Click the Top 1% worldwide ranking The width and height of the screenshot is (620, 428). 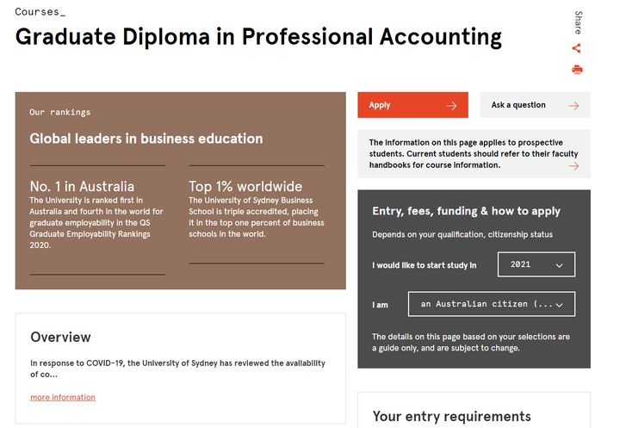coord(245,186)
